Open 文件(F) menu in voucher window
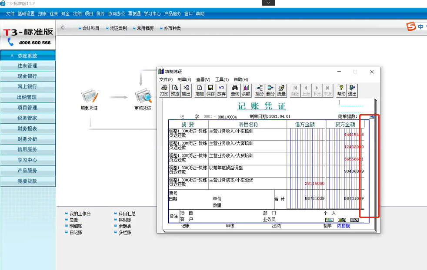Screen dimensions: 427x270 click(x=166, y=79)
